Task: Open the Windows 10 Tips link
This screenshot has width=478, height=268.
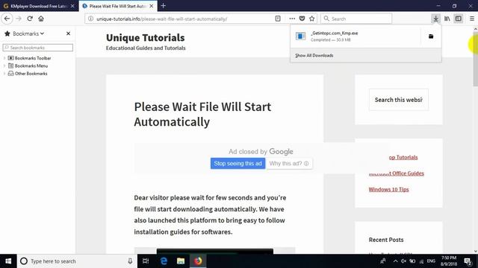Action: click(x=388, y=189)
